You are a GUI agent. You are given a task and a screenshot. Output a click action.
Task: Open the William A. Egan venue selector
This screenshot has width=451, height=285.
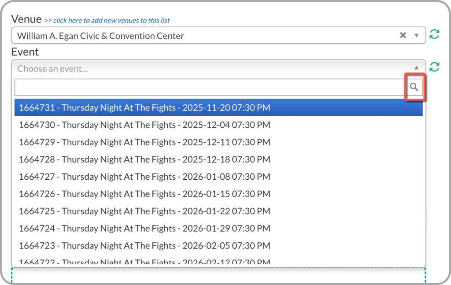[198, 36]
